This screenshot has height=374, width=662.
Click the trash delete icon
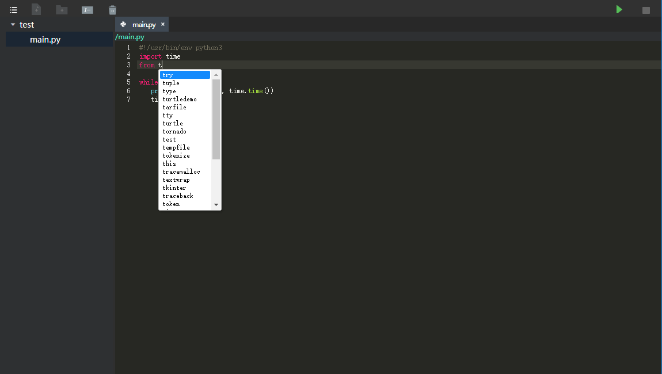click(x=112, y=10)
